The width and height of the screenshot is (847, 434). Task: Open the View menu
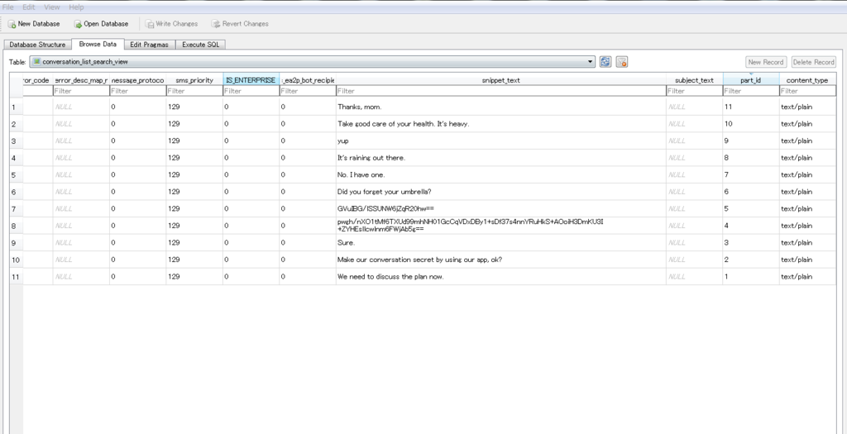click(52, 7)
